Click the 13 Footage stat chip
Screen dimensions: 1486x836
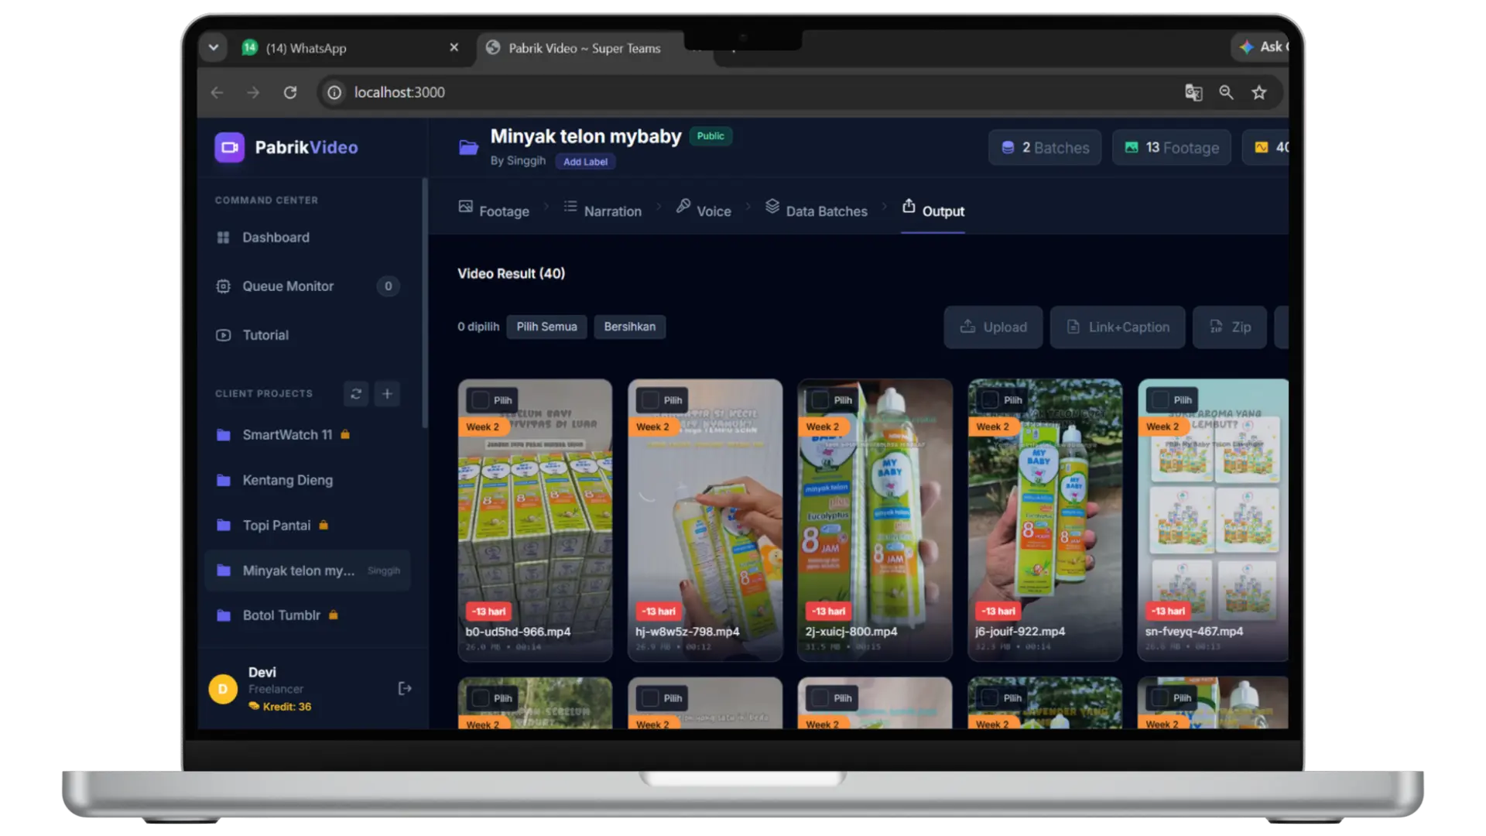1172,147
